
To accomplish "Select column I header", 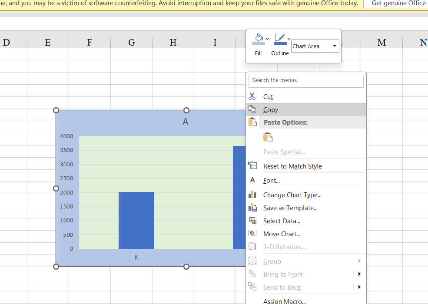I will pos(215,42).
